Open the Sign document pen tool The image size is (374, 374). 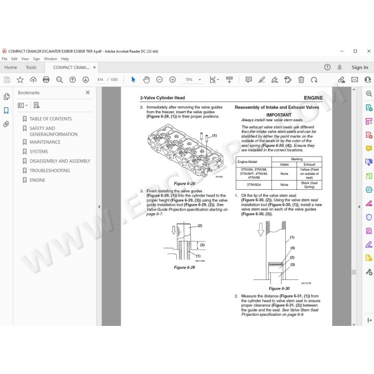coord(275,80)
